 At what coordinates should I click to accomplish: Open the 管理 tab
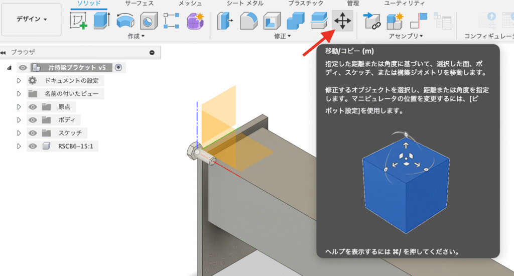[353, 4]
